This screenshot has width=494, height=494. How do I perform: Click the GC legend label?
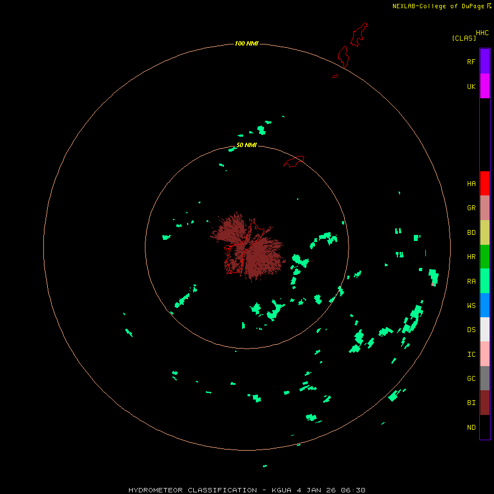click(471, 379)
